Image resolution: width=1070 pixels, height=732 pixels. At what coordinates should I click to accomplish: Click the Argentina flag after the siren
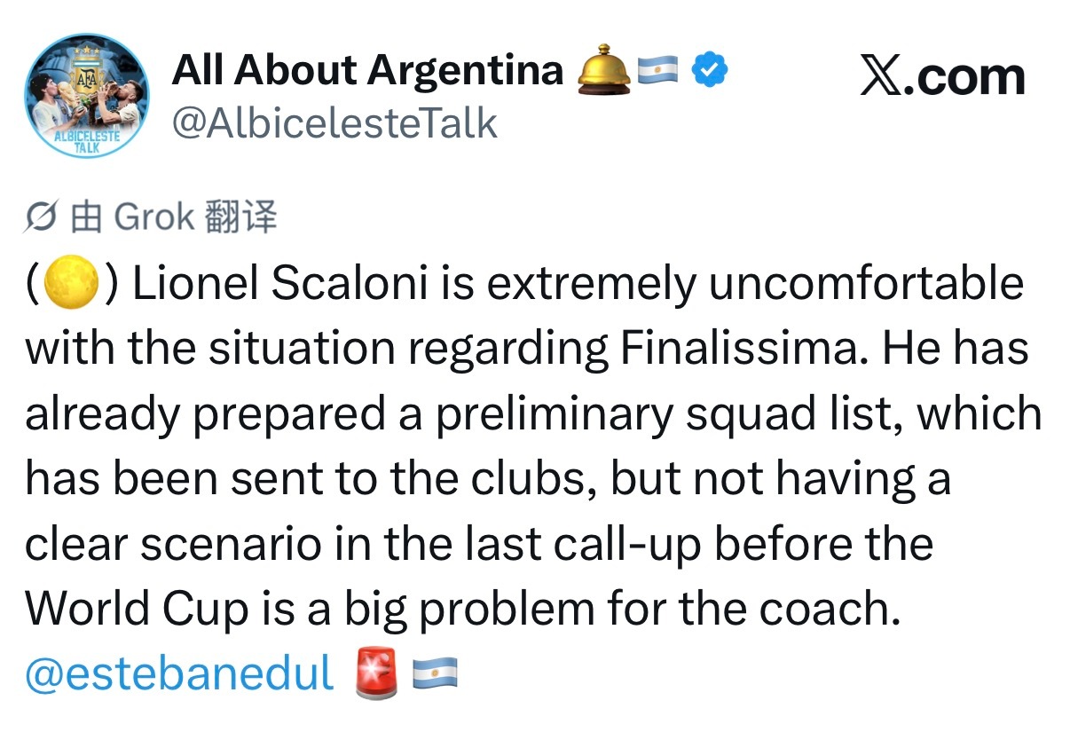pos(435,673)
